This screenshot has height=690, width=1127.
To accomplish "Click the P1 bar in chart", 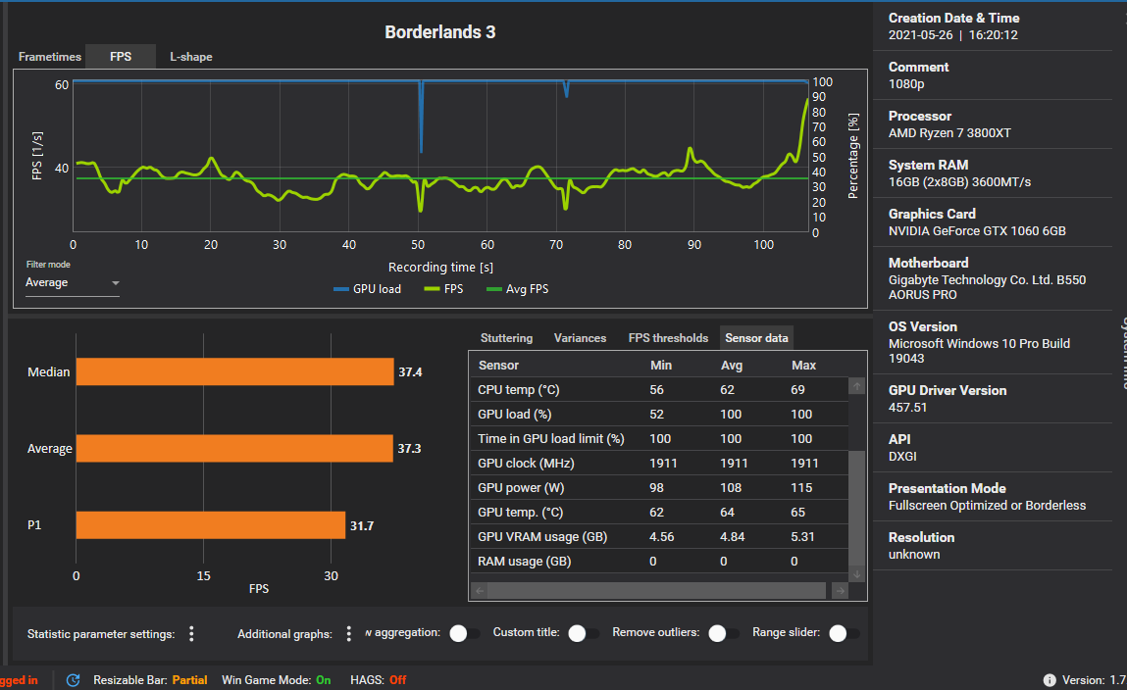I will pyautogui.click(x=211, y=525).
